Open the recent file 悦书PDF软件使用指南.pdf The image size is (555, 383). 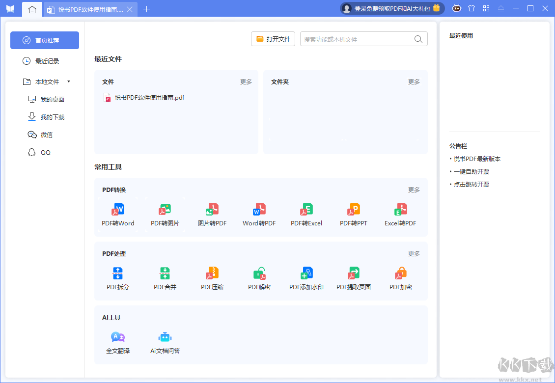coord(149,98)
